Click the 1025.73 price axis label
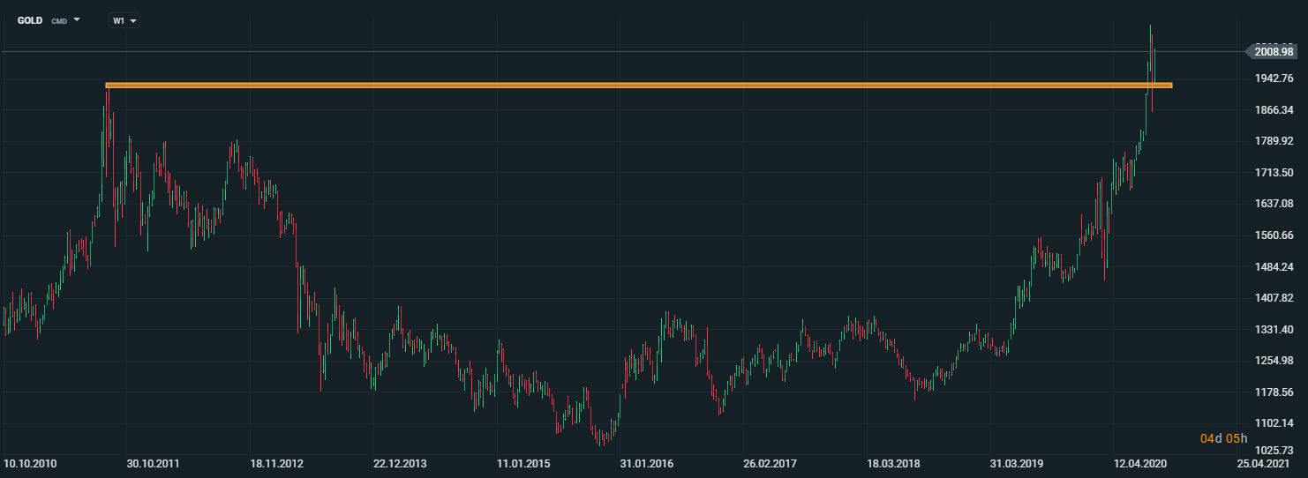 point(1274,450)
